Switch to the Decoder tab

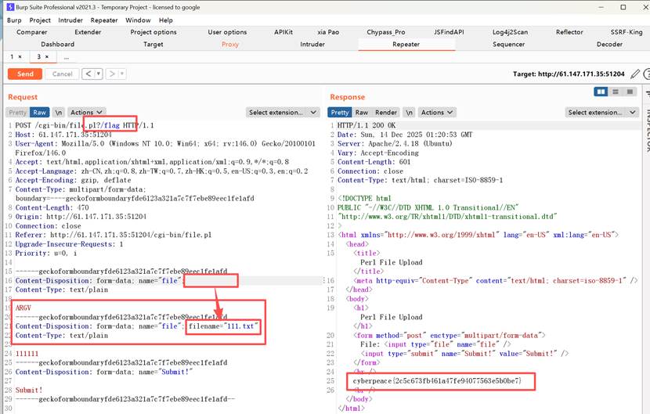click(609, 45)
